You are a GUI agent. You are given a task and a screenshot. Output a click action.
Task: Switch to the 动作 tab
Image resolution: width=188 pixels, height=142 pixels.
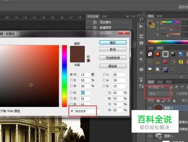(105, 17)
